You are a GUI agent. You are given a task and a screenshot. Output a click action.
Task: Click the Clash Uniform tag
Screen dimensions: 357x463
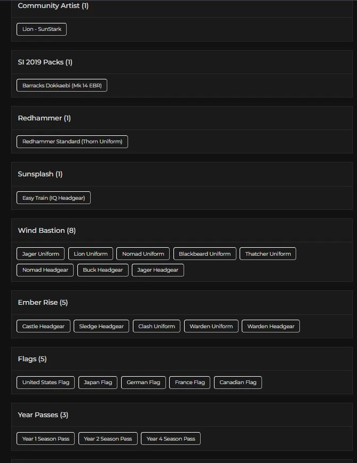point(156,327)
